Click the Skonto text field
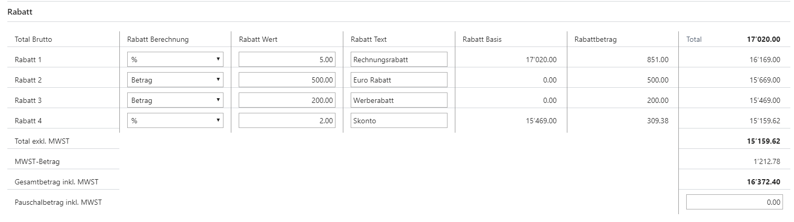Viewport: 794px width, 222px height. pos(399,121)
